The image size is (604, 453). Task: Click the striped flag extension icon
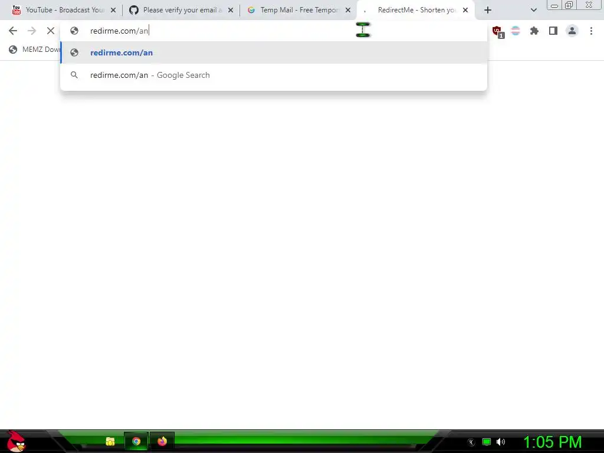click(516, 31)
